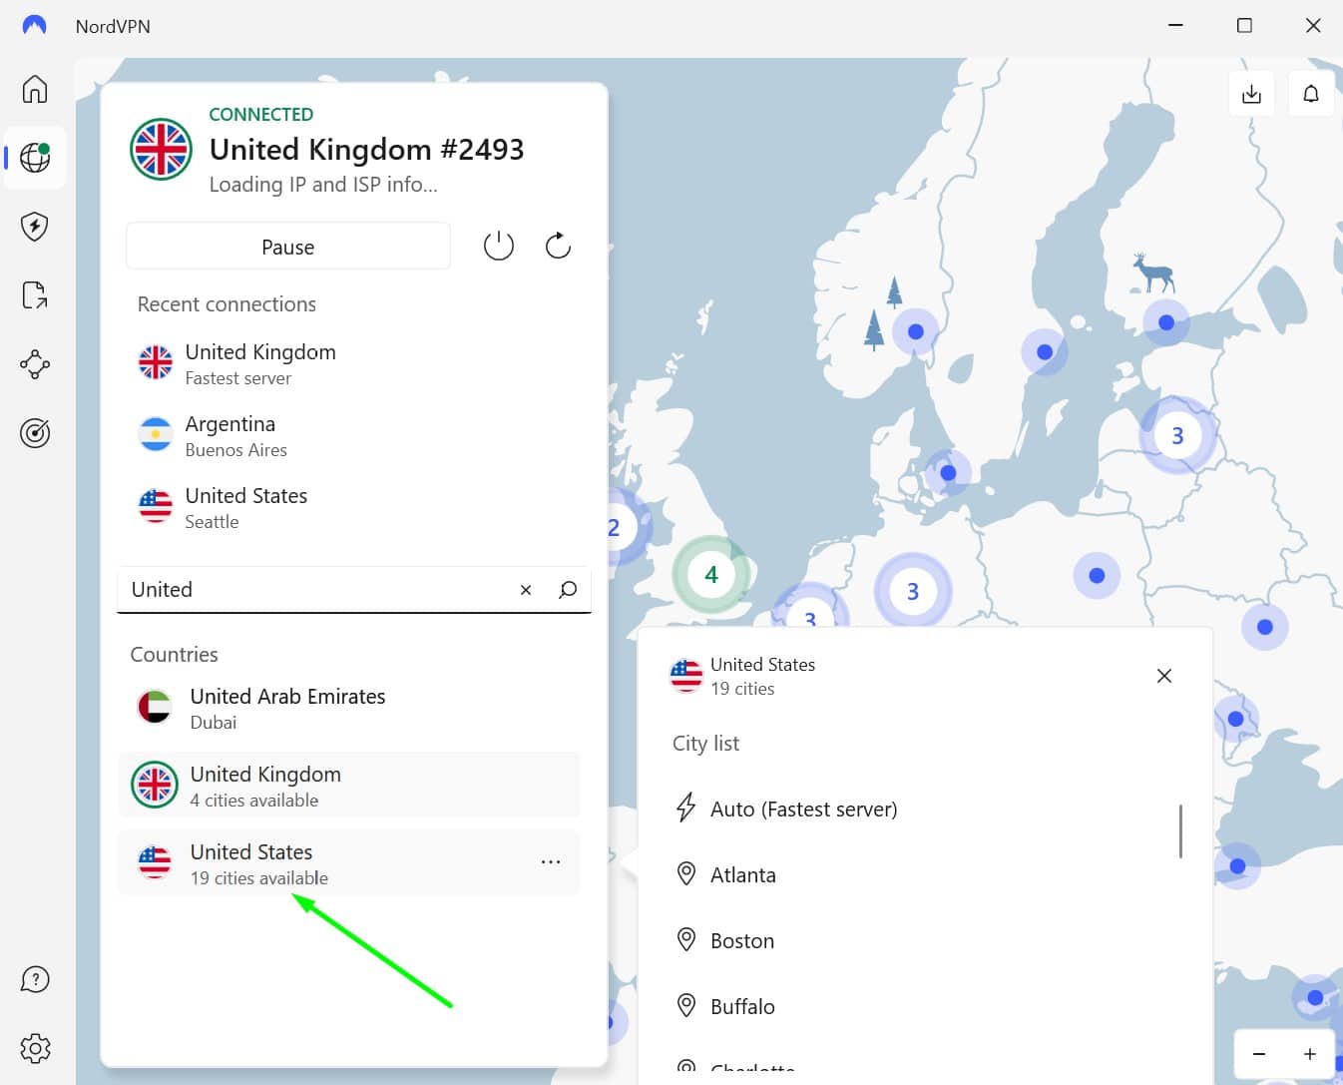
Task: Select United States 19 cities available
Action: (x=349, y=863)
